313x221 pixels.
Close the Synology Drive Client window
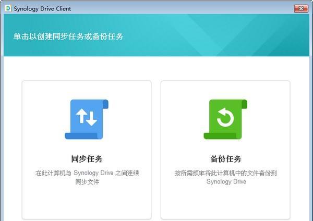coord(301,8)
